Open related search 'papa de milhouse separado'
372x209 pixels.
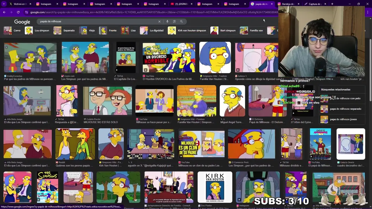pyautogui.click(x=342, y=109)
